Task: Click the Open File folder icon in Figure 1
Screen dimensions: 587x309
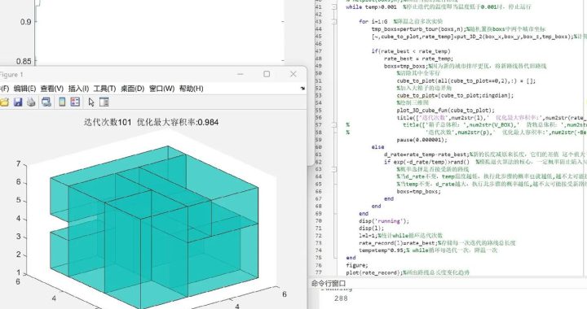Action: point(5,102)
